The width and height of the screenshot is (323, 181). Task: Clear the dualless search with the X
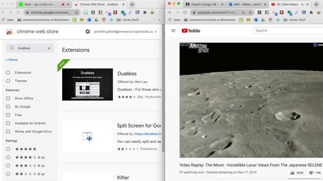pyautogui.click(x=49, y=48)
